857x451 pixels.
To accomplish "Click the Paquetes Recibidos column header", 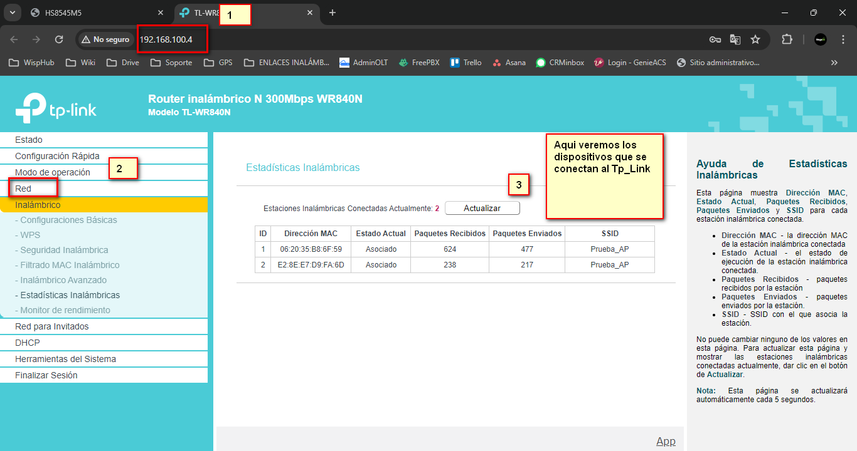I will (x=450, y=234).
